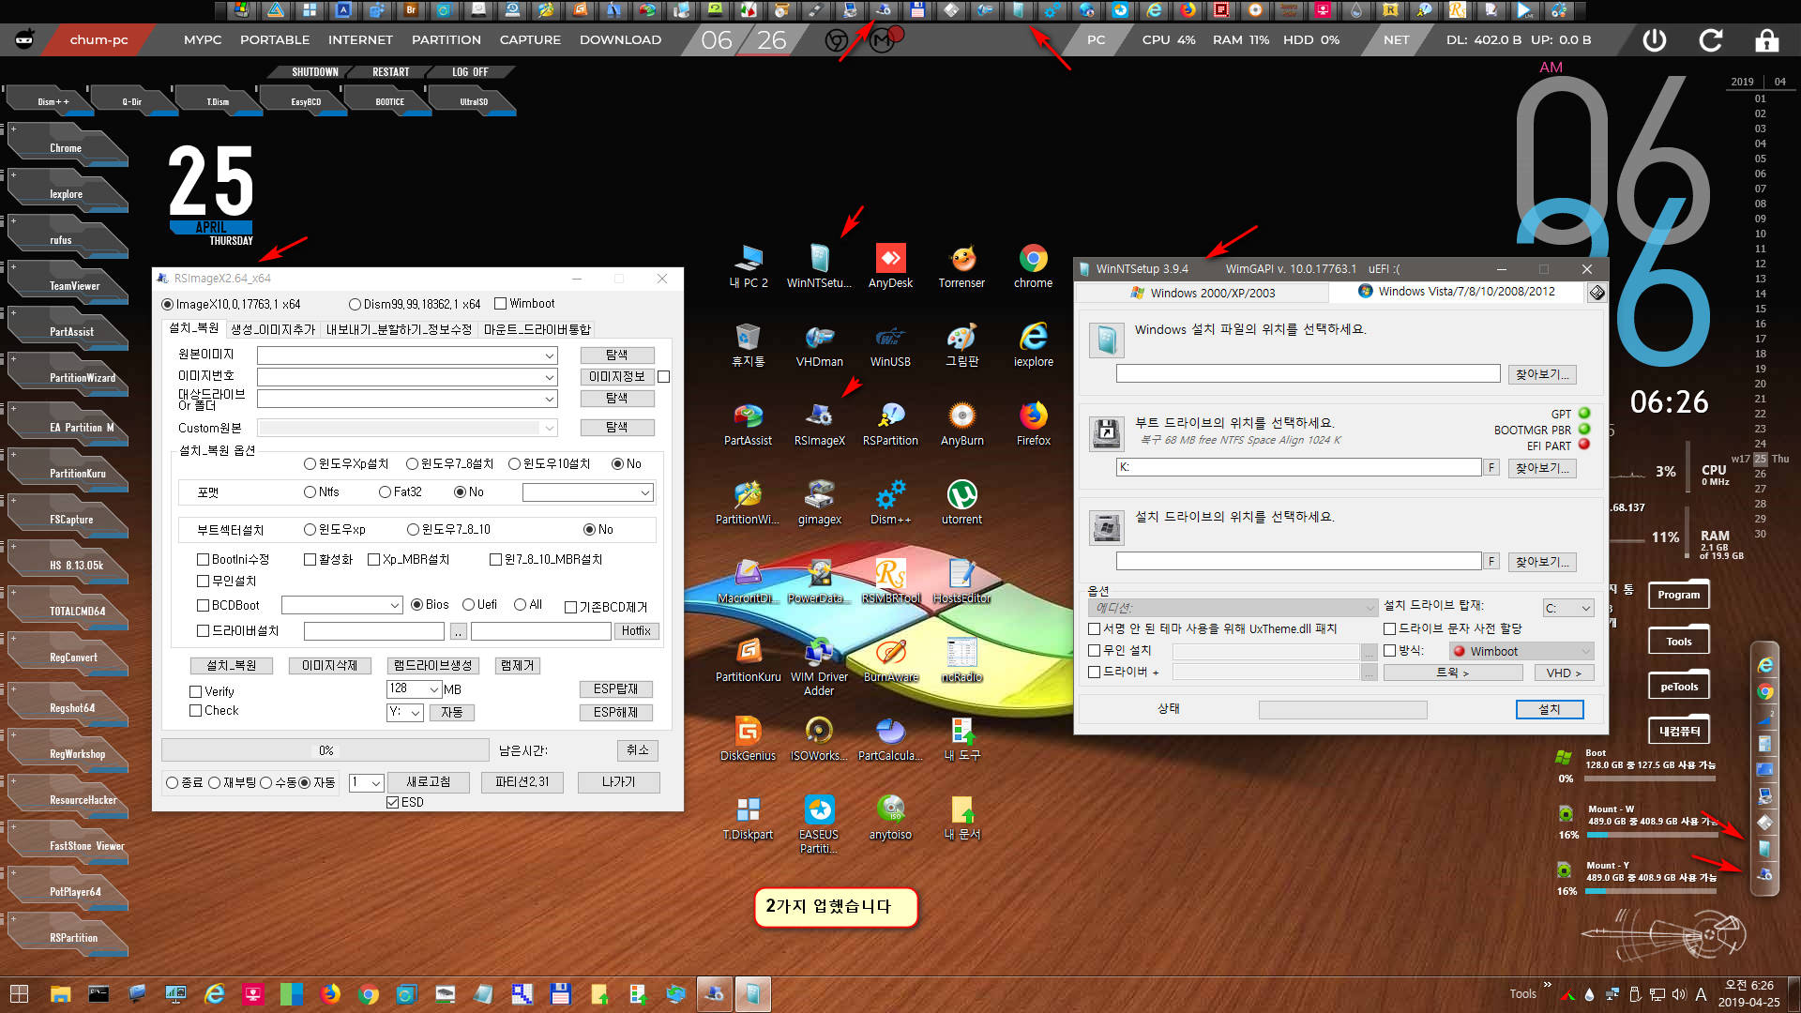Launch Dism++ desktop icon
1801x1013 pixels.
[890, 502]
